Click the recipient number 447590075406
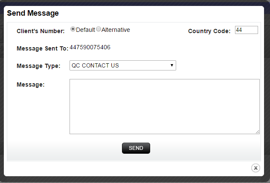 pyautogui.click(x=90, y=47)
